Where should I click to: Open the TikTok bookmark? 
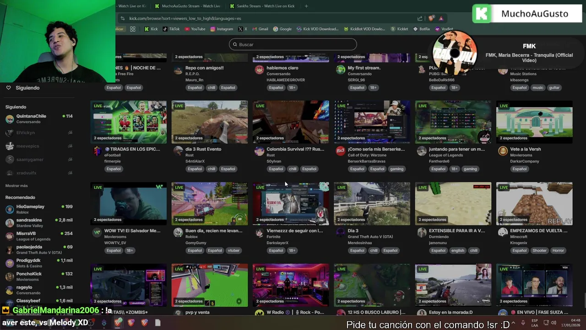pyautogui.click(x=171, y=29)
